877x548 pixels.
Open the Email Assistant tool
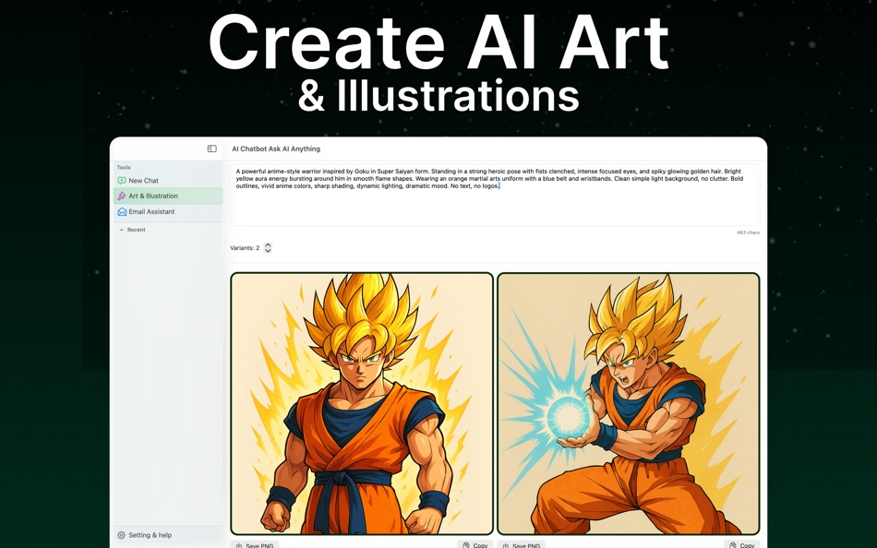168,211
